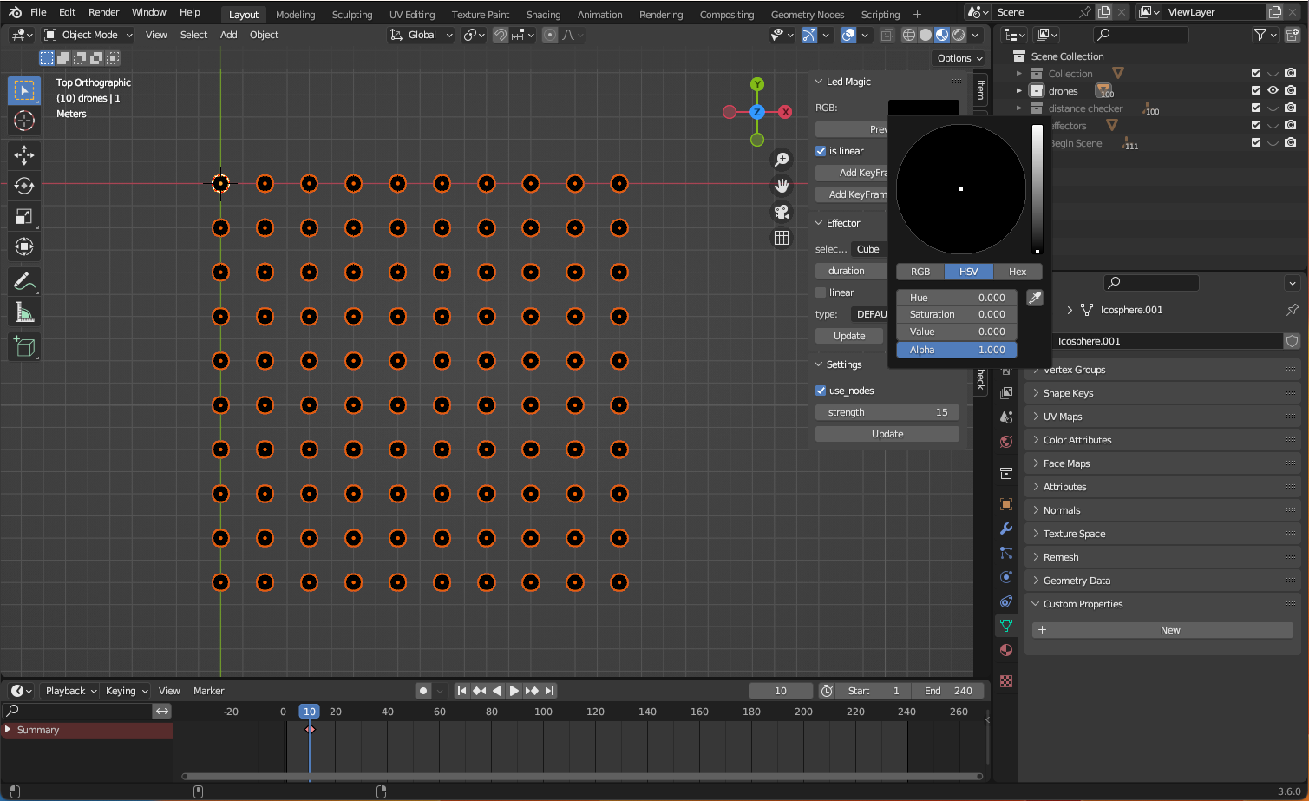This screenshot has width=1309, height=801.
Task: Uncheck the is linear checkbox
Action: click(821, 151)
